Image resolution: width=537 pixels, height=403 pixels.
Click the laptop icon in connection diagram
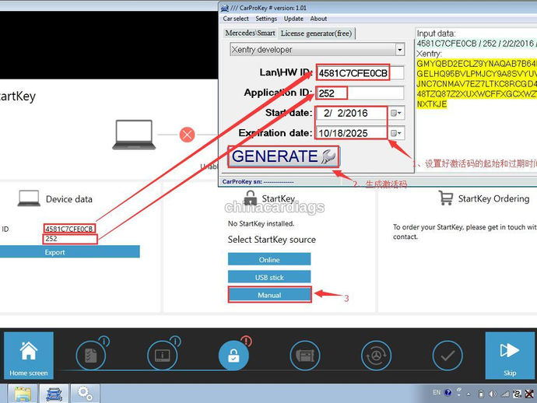click(134, 135)
